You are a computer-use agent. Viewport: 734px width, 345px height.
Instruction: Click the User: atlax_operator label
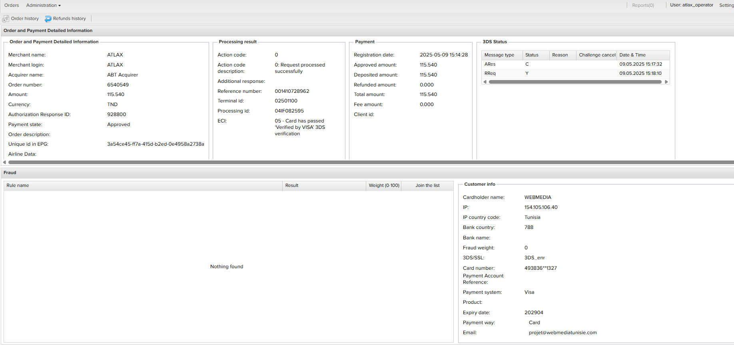pos(691,5)
